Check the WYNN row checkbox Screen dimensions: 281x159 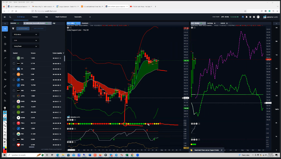coord(14,118)
